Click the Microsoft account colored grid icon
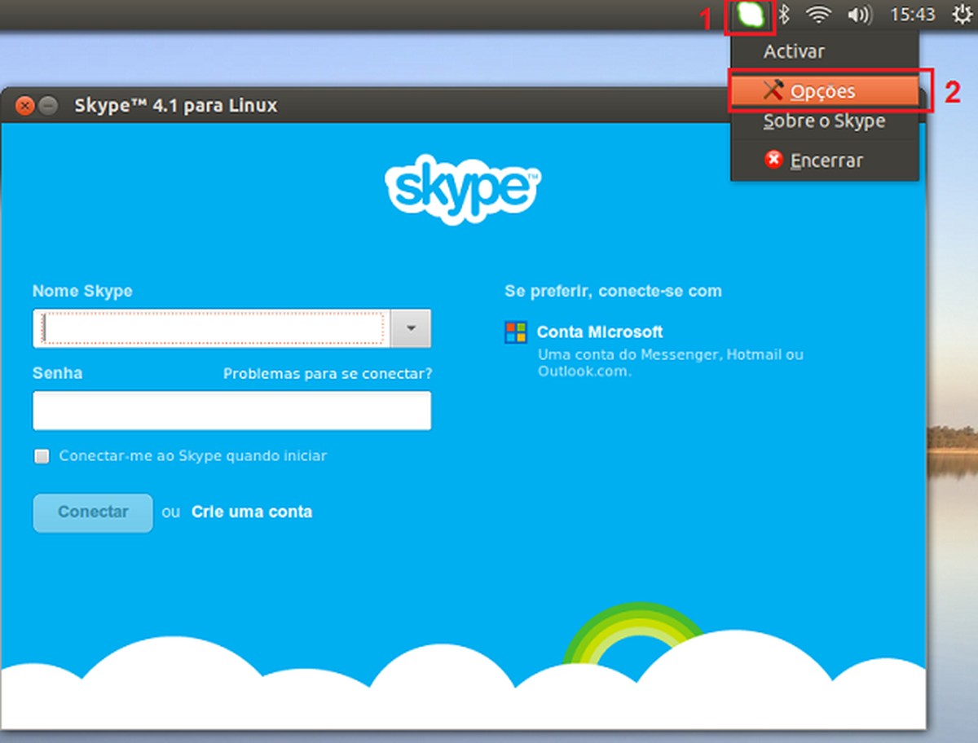 pyautogui.click(x=515, y=332)
